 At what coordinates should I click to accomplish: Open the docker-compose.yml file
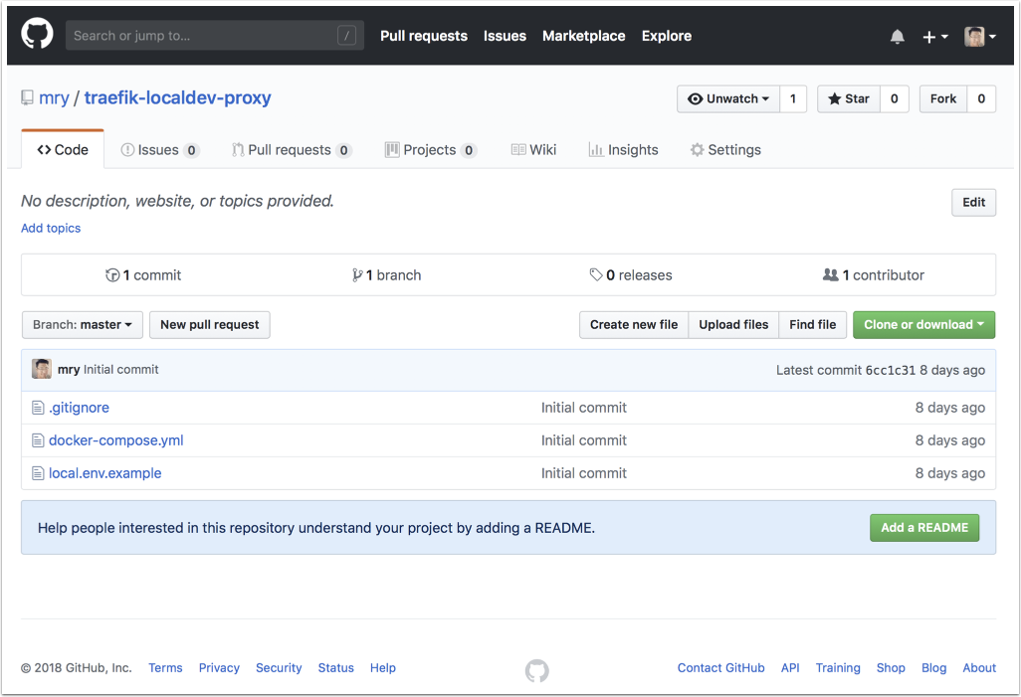(x=115, y=440)
